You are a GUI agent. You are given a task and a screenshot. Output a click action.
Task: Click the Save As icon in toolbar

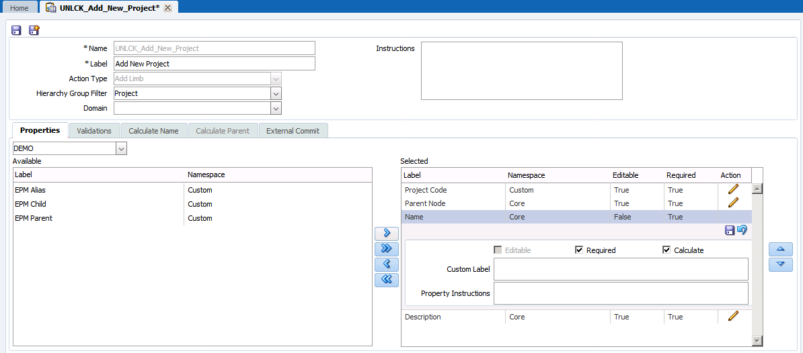point(34,30)
